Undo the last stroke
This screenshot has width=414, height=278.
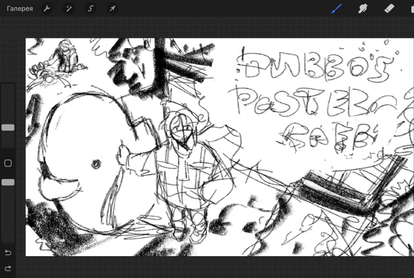(x=8, y=252)
